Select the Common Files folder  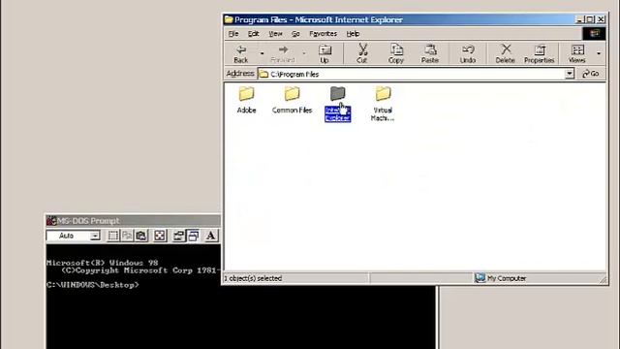292,100
